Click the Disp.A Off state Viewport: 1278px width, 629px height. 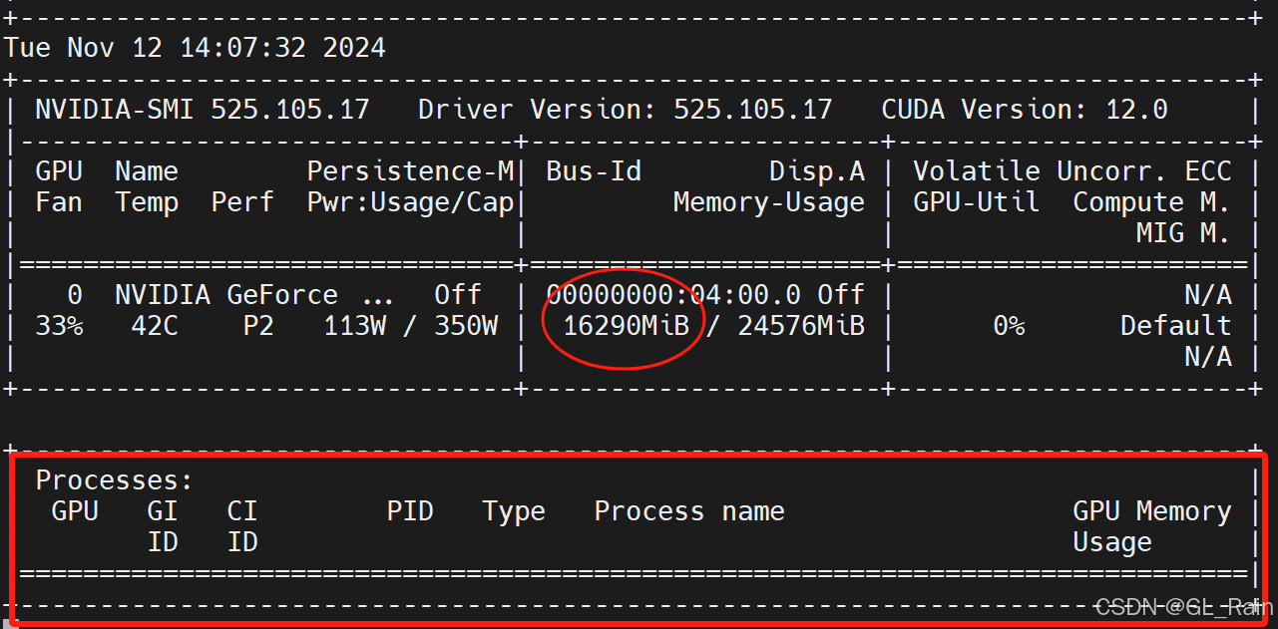click(x=841, y=294)
